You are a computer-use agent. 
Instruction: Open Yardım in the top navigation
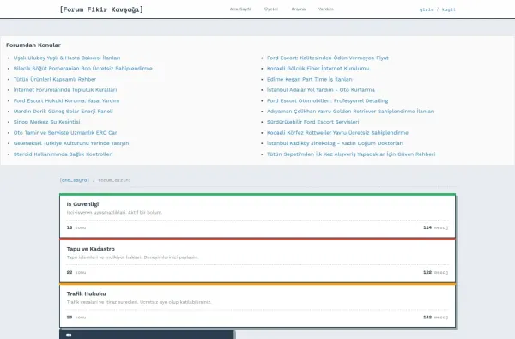325,9
